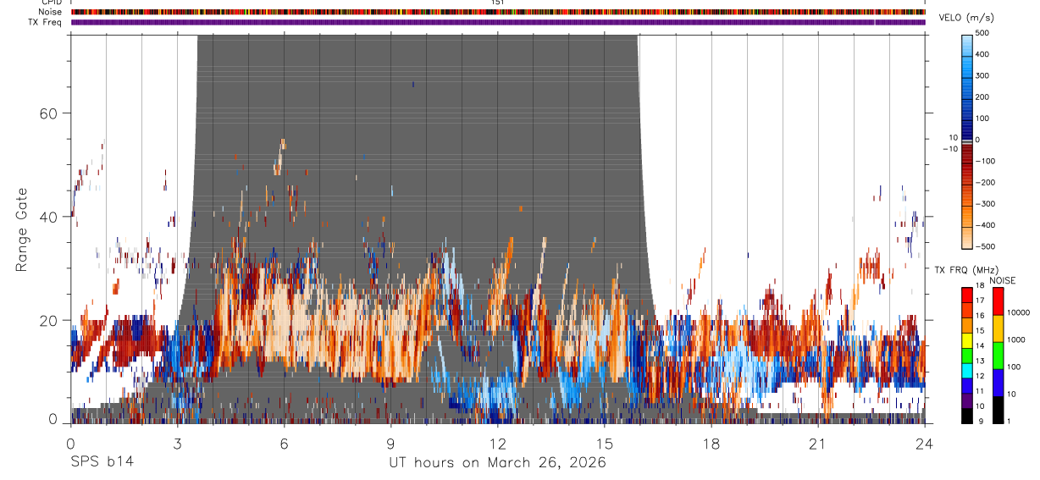The width and height of the screenshot is (1040, 480).
Task: Click the 9 tick on UT hours axis
Action: pyautogui.click(x=390, y=444)
